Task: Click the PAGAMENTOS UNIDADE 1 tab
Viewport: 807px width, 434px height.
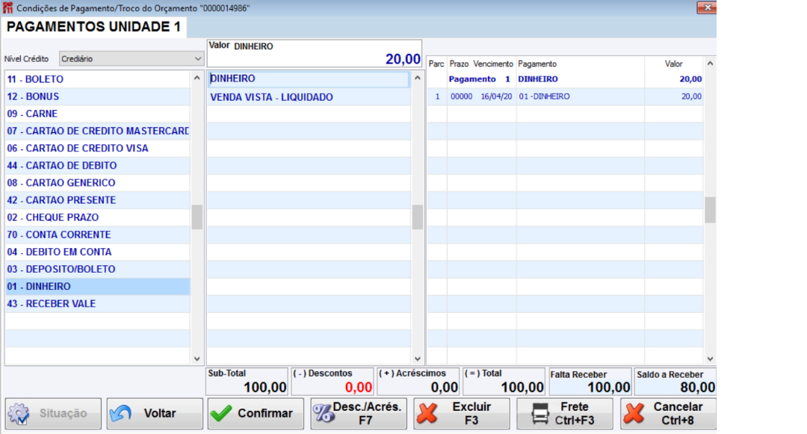Action: point(93,27)
